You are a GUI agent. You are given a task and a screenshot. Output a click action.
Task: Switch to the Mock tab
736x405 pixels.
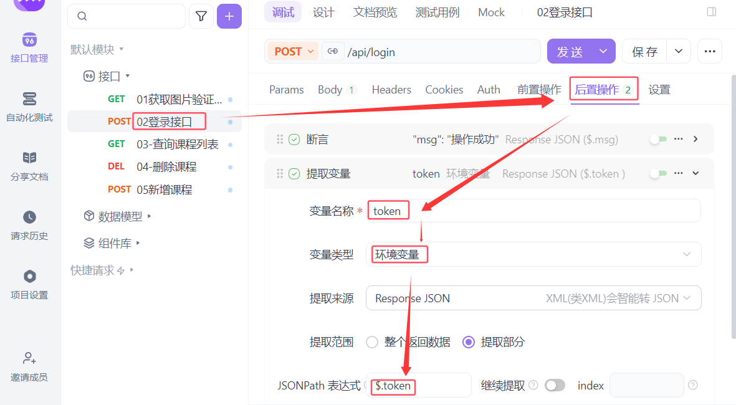click(x=492, y=12)
